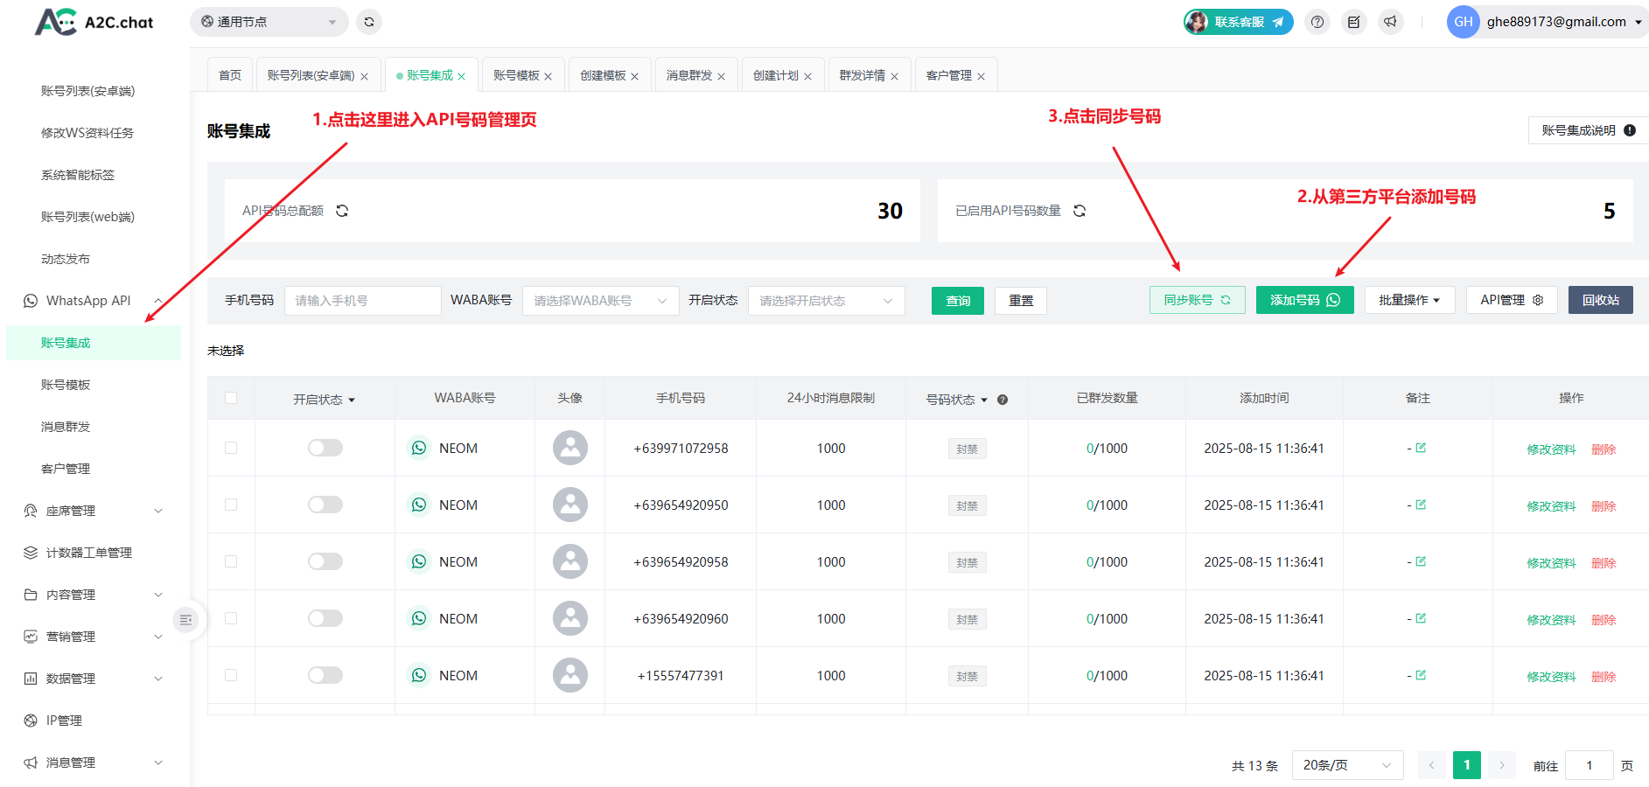This screenshot has width=1649, height=787.
Task: Switch to the 消息群发 tab
Action: pos(688,75)
